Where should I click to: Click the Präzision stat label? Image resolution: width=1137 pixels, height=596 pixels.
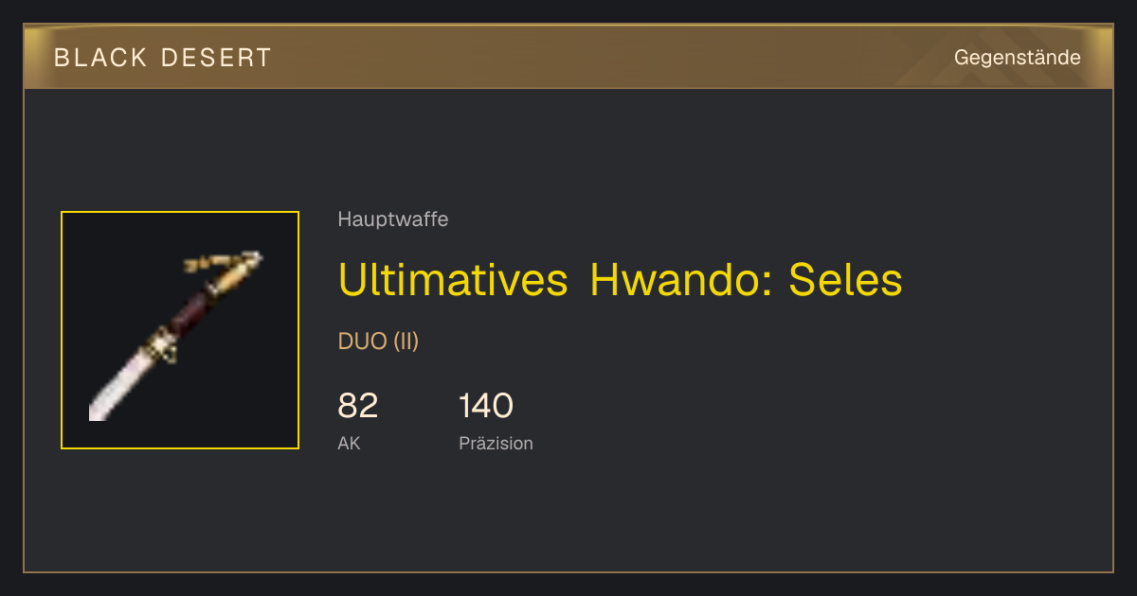coord(496,443)
